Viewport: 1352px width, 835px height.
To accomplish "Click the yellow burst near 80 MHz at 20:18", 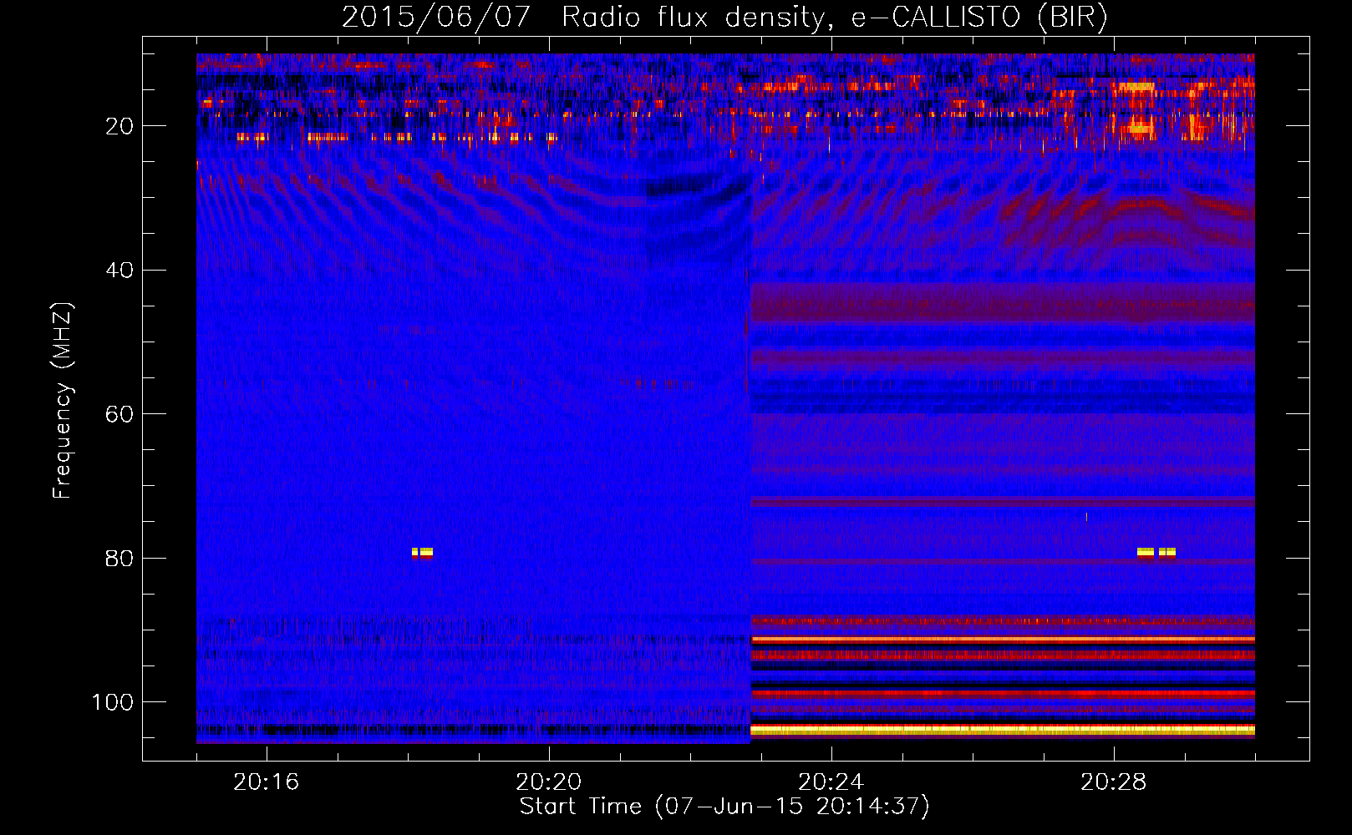I will tap(422, 552).
